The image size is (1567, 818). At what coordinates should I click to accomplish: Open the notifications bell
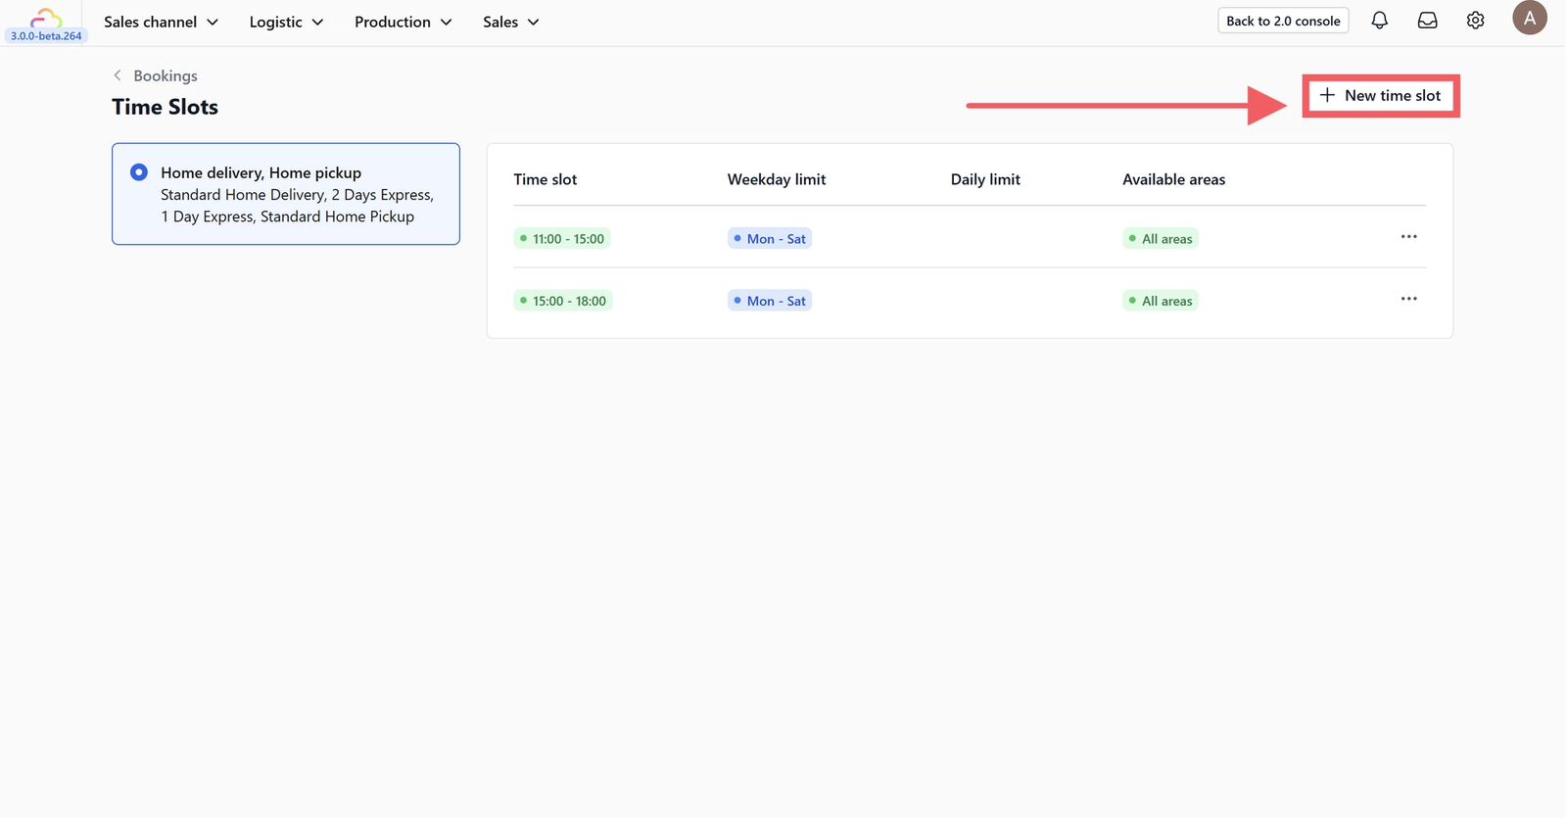[1379, 21]
